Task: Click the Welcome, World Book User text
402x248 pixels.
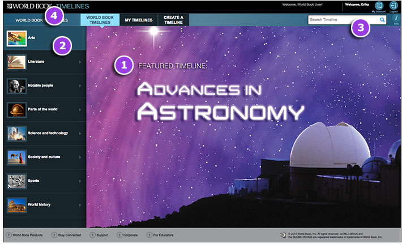Action: 302,5
